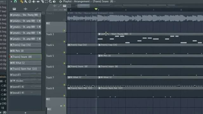Screen dimensions: 203x114
Task: Show patterns in picker via piano icon
Action: [x=14, y=9]
